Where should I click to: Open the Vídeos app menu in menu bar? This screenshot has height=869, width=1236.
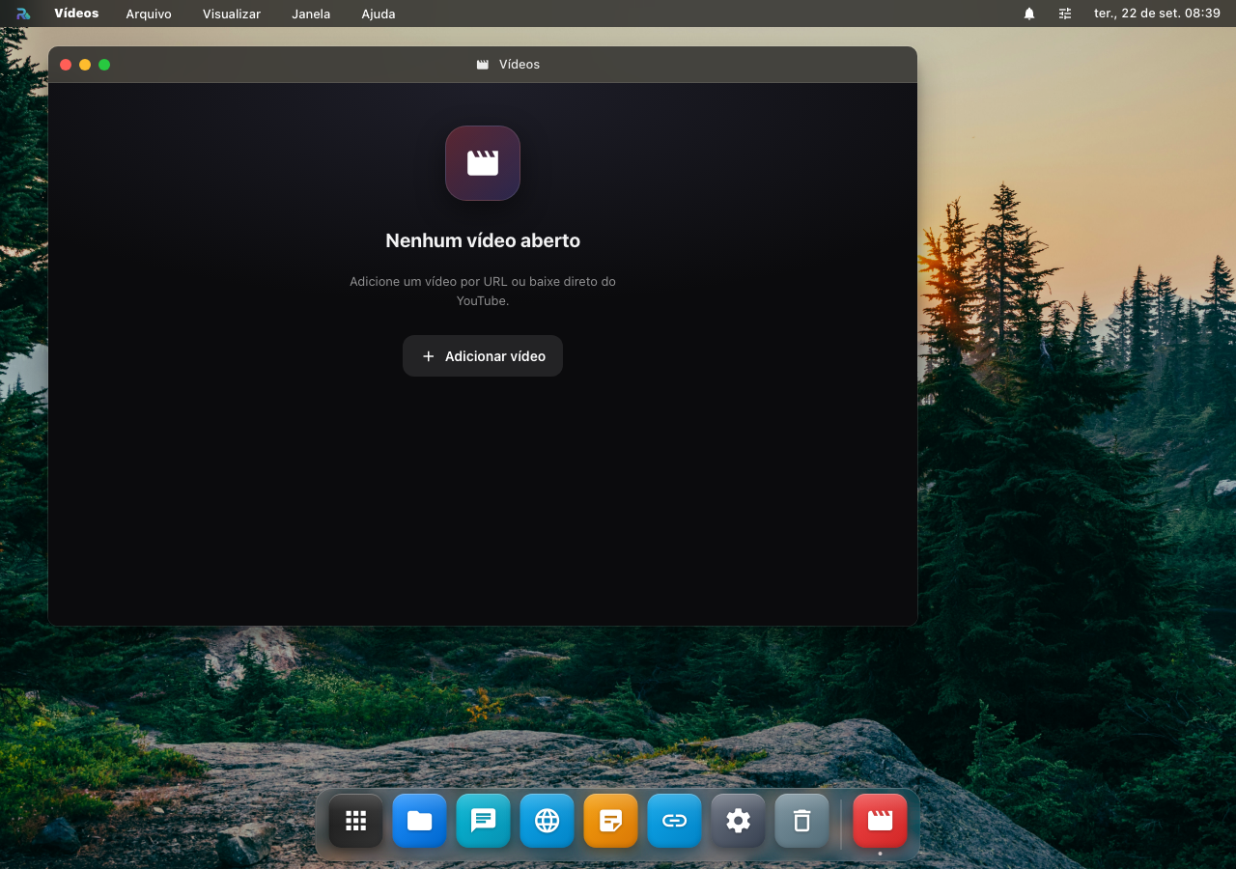pos(76,14)
